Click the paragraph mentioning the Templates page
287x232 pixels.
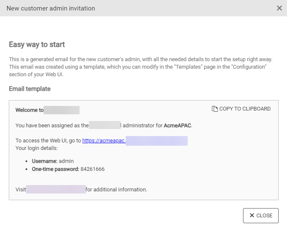138,67
